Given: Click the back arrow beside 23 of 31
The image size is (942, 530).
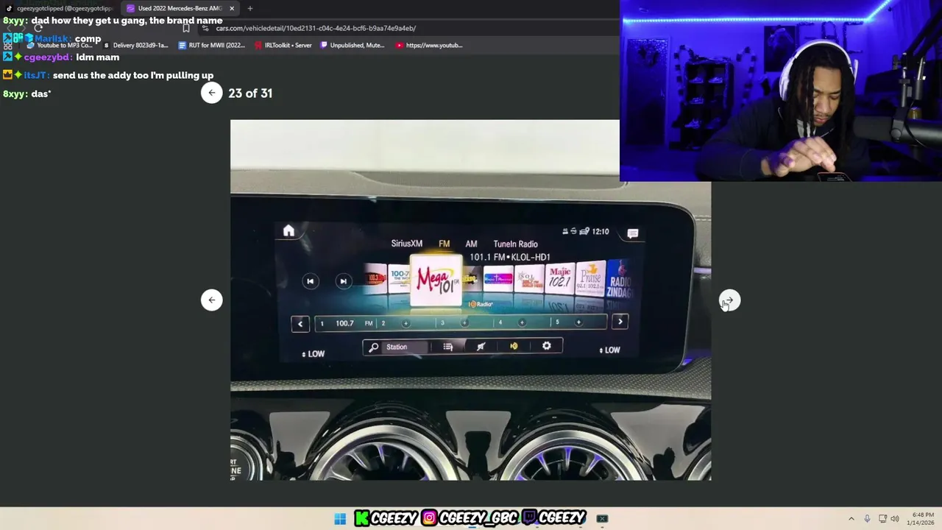Looking at the screenshot, I should pos(212,93).
